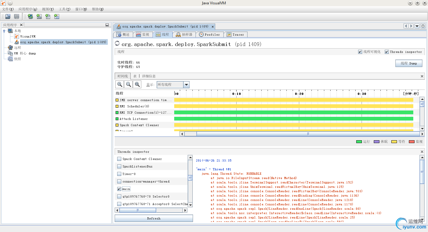Click the Add VM Coredump toolbar icon
The width and height of the screenshot is (428, 232).
click(x=48, y=17)
